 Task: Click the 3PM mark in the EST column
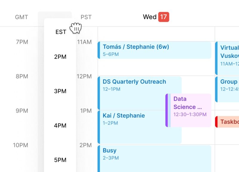[61, 91]
